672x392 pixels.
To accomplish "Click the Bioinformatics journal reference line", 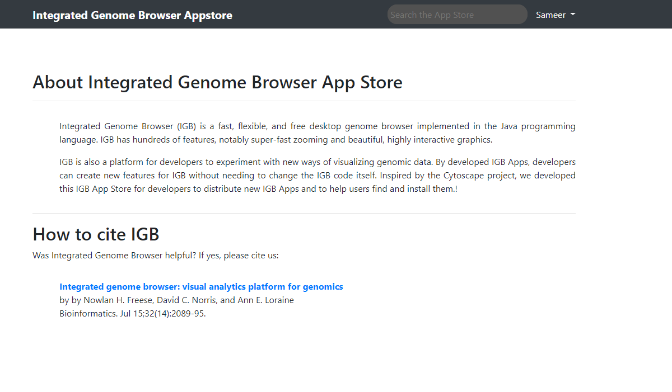I will click(133, 314).
